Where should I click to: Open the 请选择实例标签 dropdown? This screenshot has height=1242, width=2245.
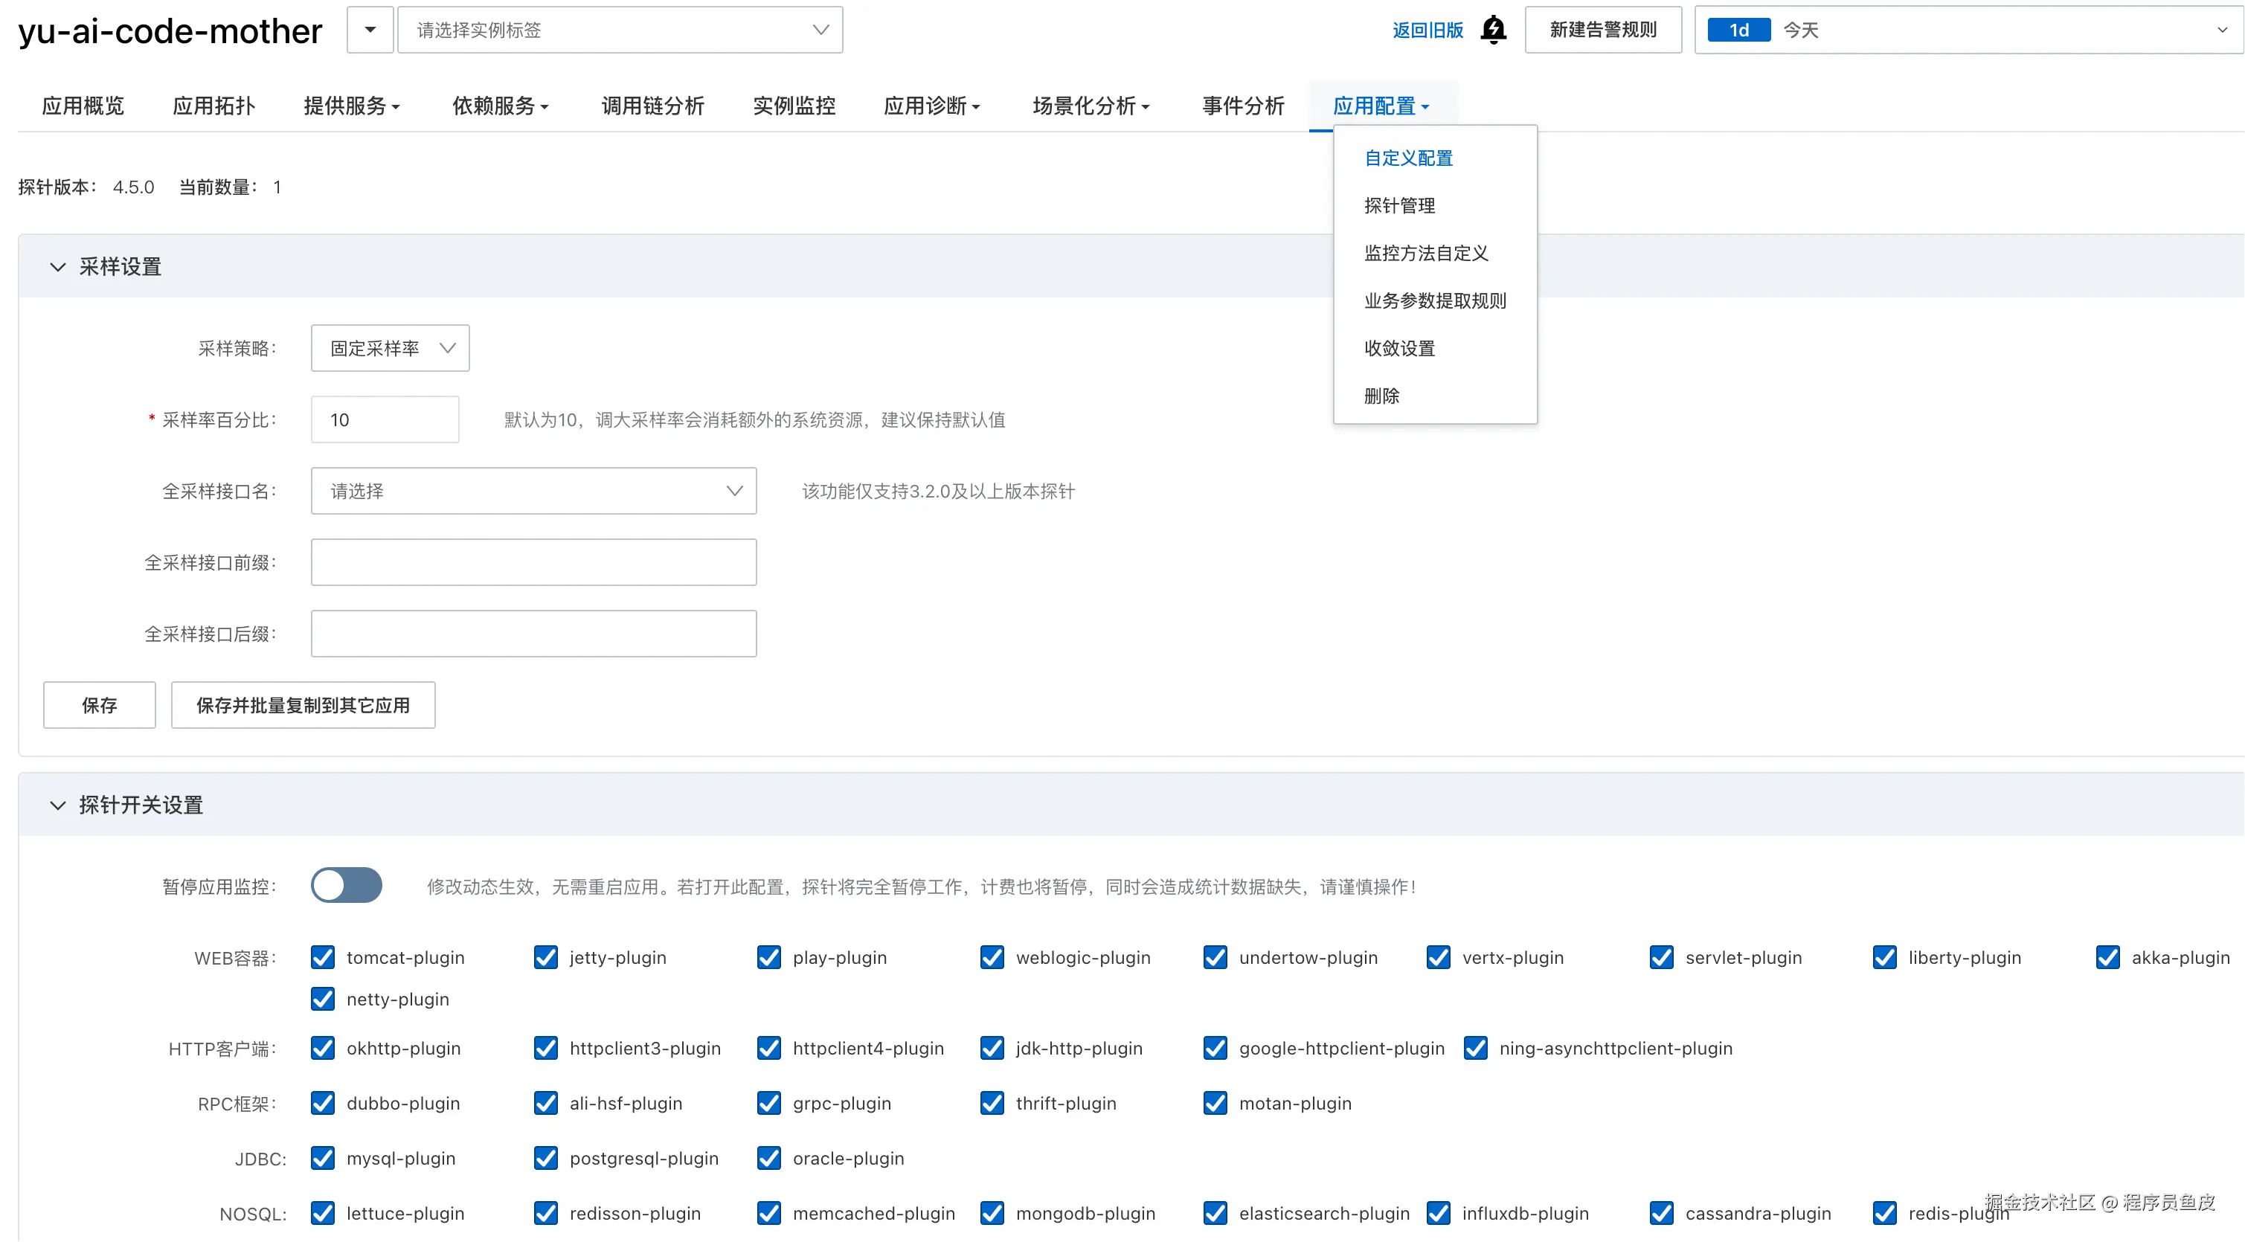(620, 30)
